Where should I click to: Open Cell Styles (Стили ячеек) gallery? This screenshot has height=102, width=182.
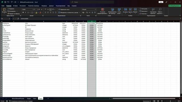119,11
